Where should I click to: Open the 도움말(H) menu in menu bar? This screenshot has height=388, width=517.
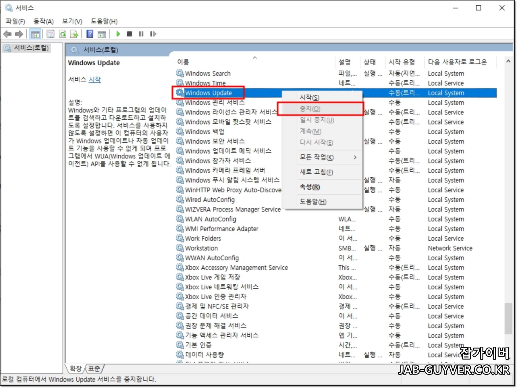(x=104, y=21)
